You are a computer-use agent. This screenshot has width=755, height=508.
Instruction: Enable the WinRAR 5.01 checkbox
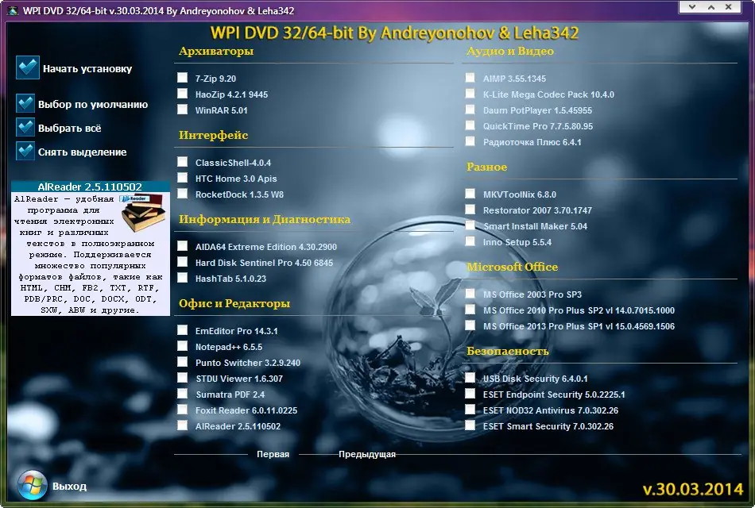183,110
